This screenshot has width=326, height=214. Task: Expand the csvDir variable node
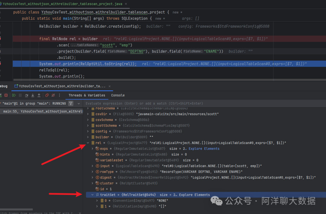tap(88, 114)
